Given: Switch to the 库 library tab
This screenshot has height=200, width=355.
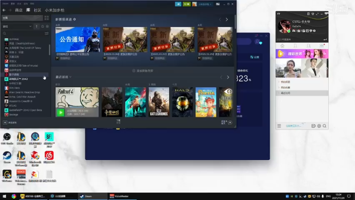Looking at the screenshot, I should coord(28,10).
